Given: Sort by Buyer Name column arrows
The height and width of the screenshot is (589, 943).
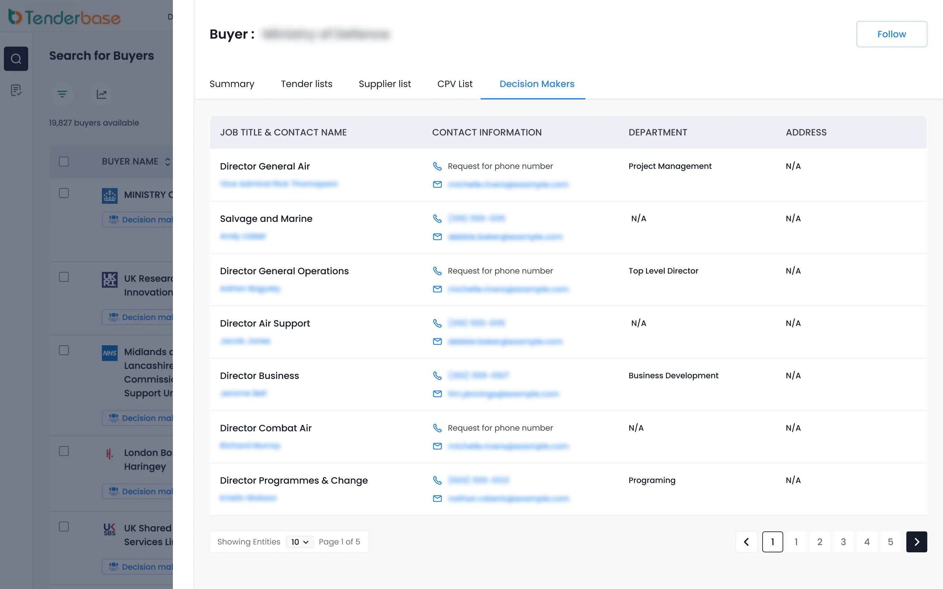Looking at the screenshot, I should pos(168,162).
